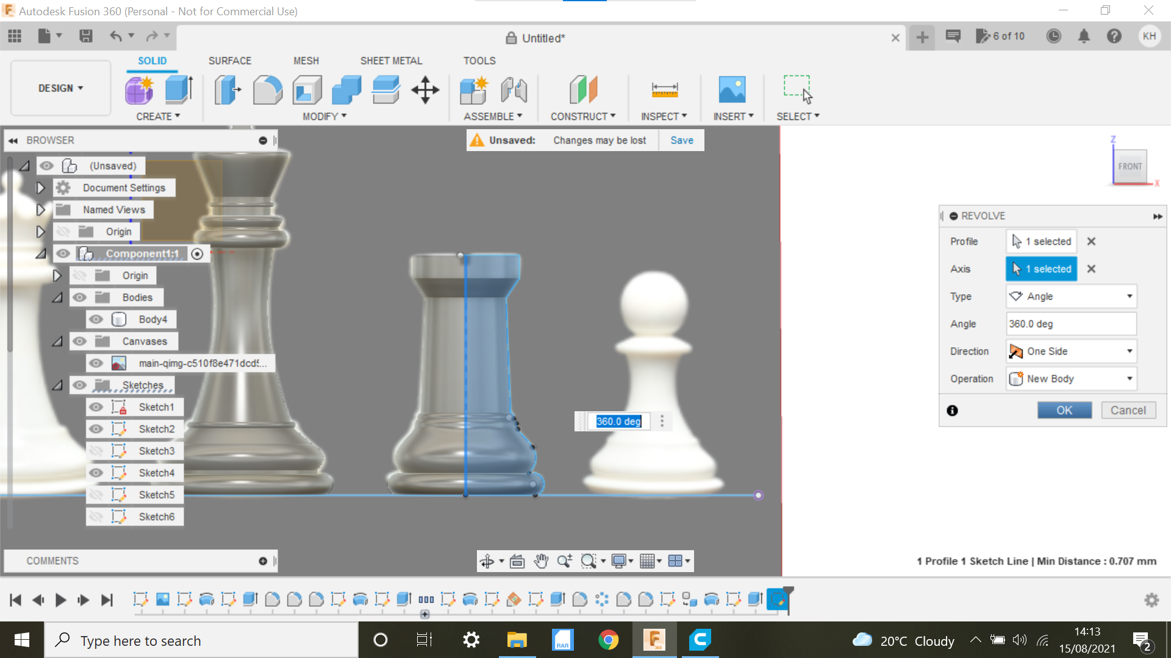Image resolution: width=1171 pixels, height=658 pixels.
Task: Open the SHEET METAL ribbon tab
Action: click(x=391, y=60)
